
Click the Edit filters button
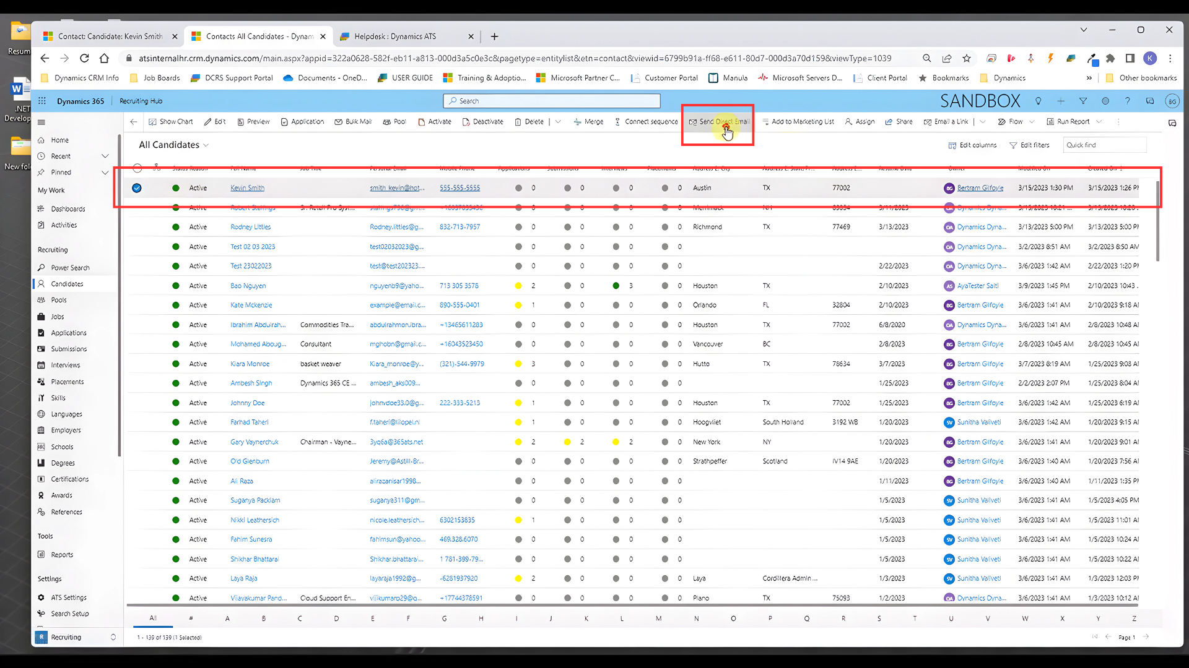(1029, 145)
